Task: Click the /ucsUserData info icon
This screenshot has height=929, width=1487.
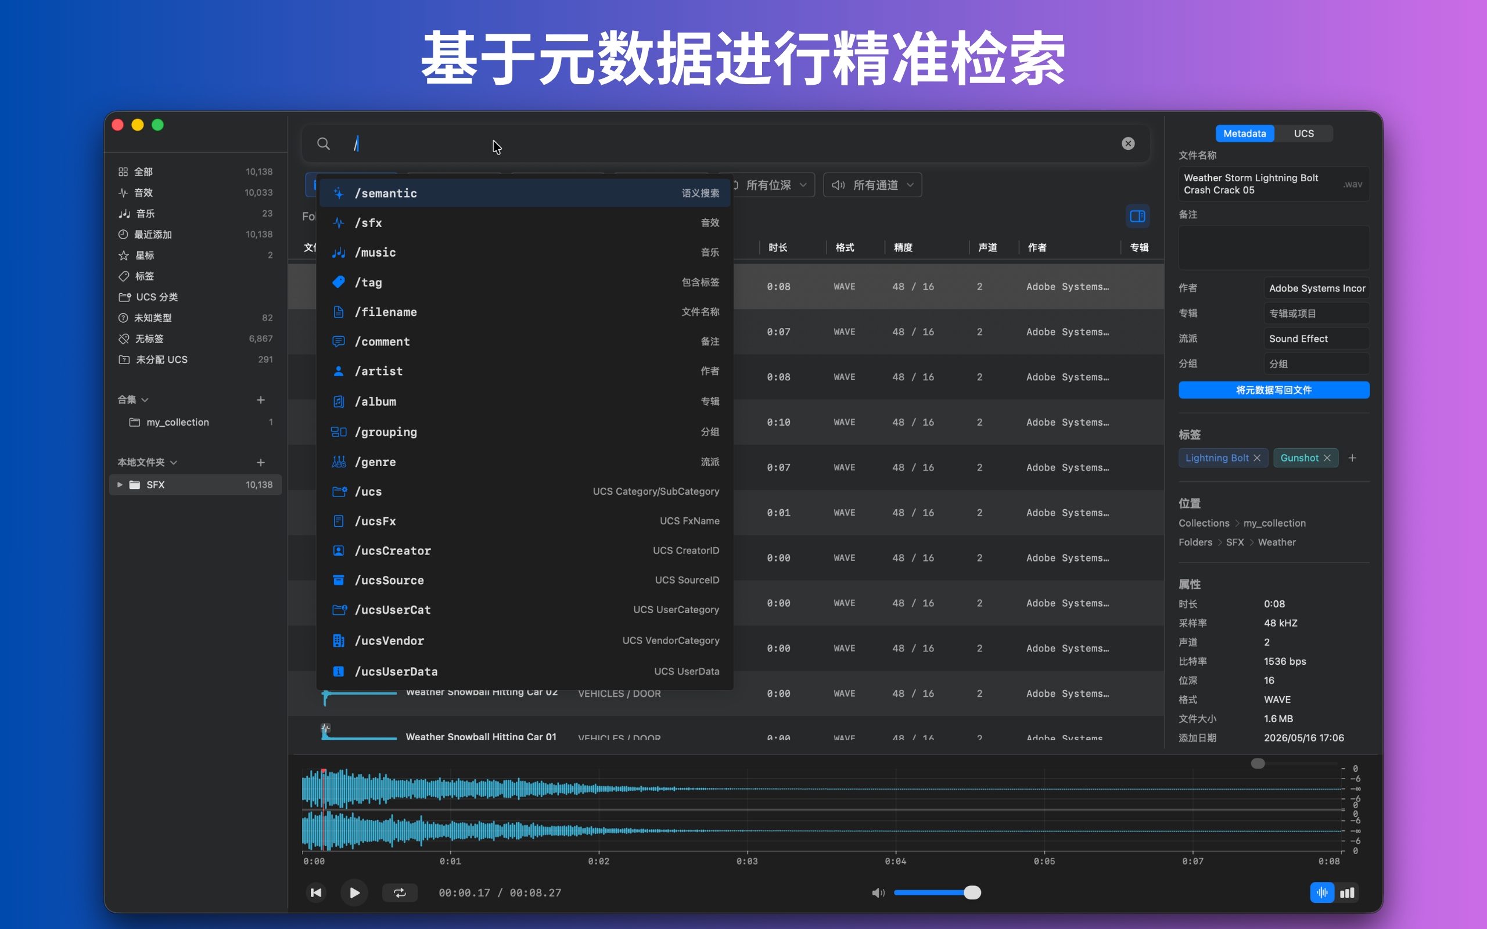Action: coord(338,671)
